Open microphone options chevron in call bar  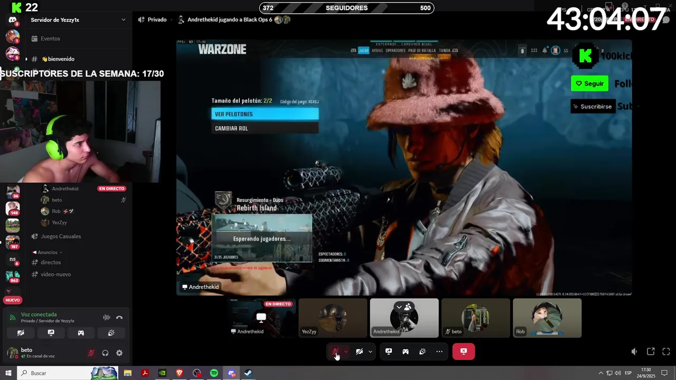pyautogui.click(x=346, y=351)
